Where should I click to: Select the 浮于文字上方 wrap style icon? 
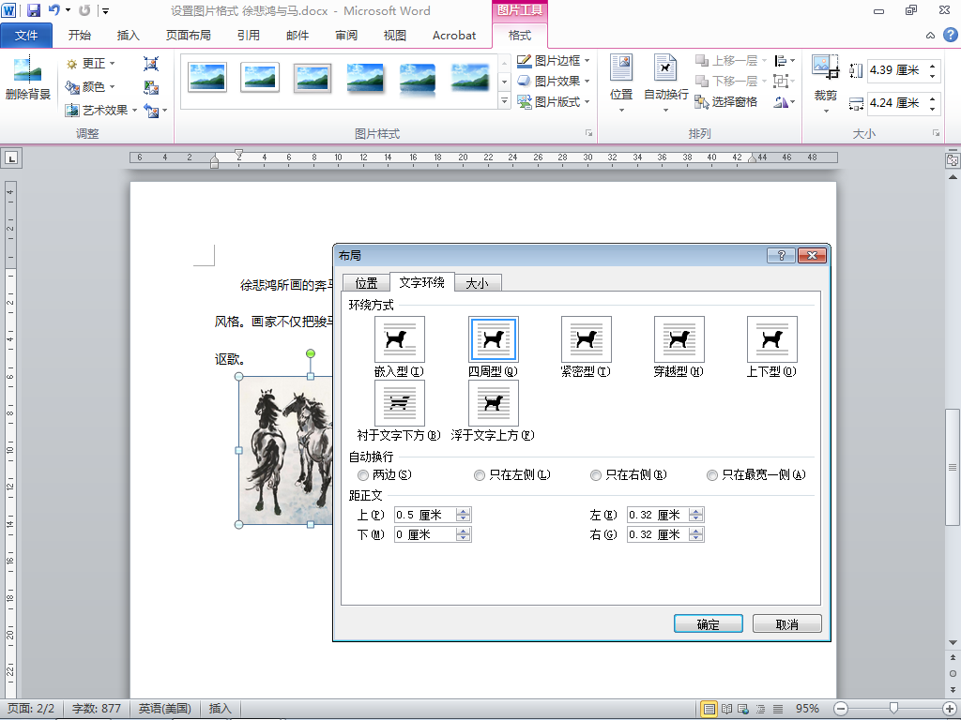tap(494, 403)
